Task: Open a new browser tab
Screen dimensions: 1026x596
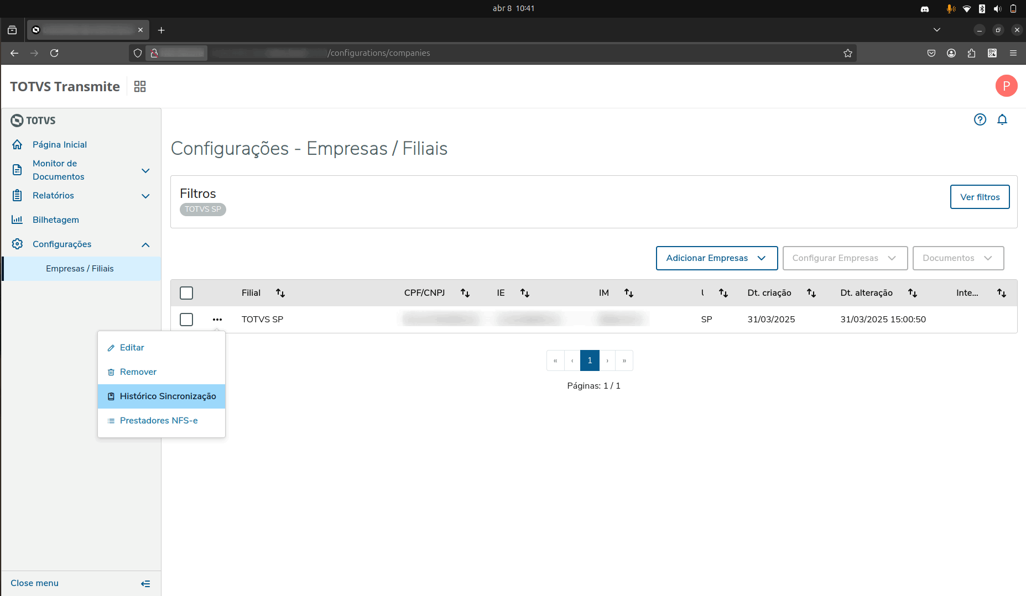Action: tap(161, 30)
